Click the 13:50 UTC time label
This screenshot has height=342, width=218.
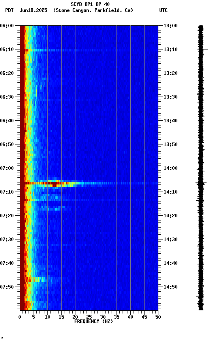170,144
